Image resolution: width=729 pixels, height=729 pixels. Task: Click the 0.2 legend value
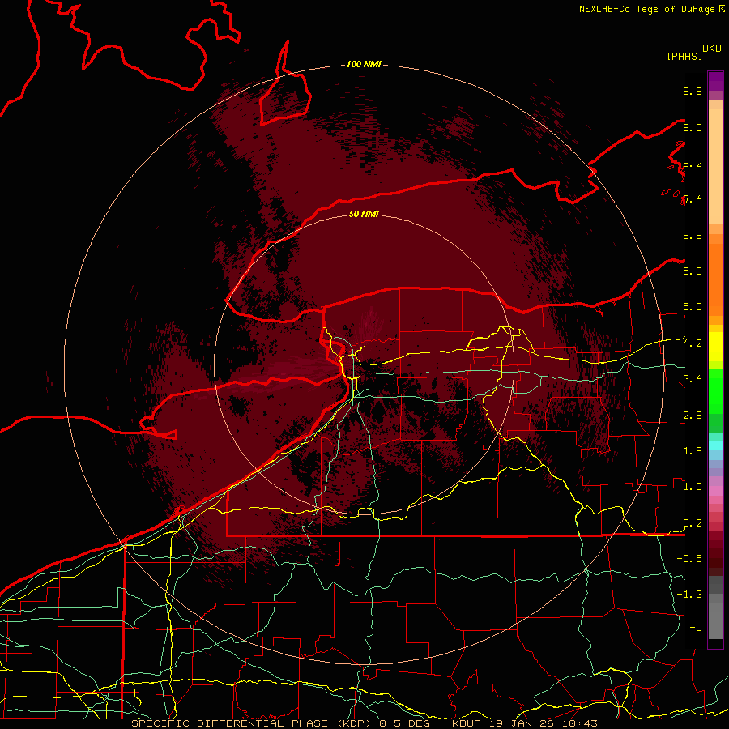pos(693,523)
